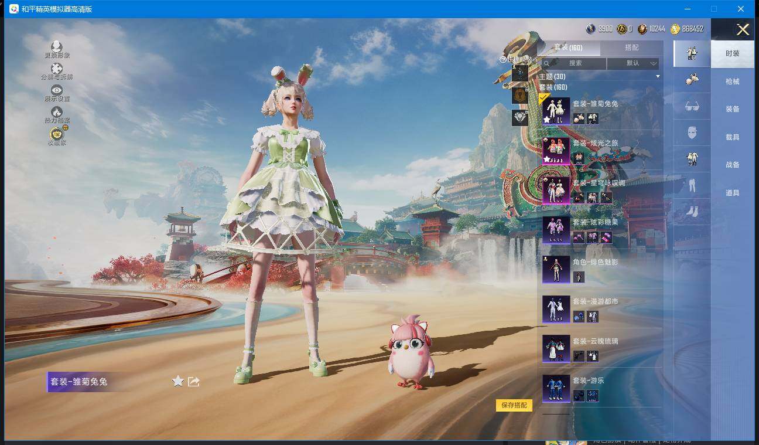Toggle favorite star beside 套装-雏菊兔兔 name
This screenshot has height=445, width=759.
click(x=178, y=382)
